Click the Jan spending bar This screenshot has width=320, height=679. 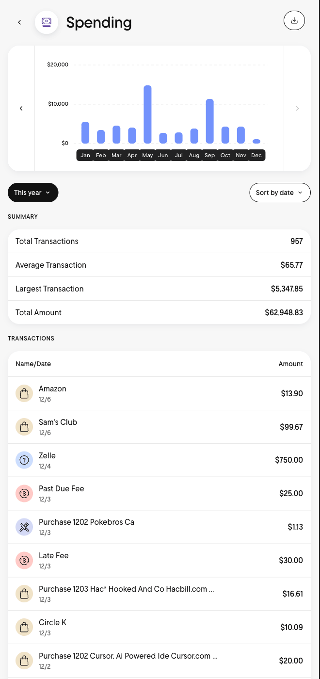85,132
